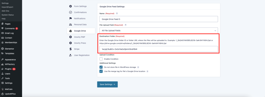Viewport: 265px width, 97px height.
Task: Click the Appearance paintbrush icon
Action: pyautogui.click(x=3, y=60)
